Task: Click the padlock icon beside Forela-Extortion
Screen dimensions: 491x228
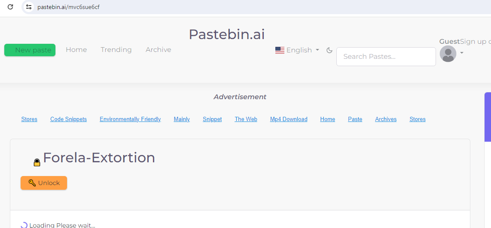Action: pyautogui.click(x=37, y=162)
